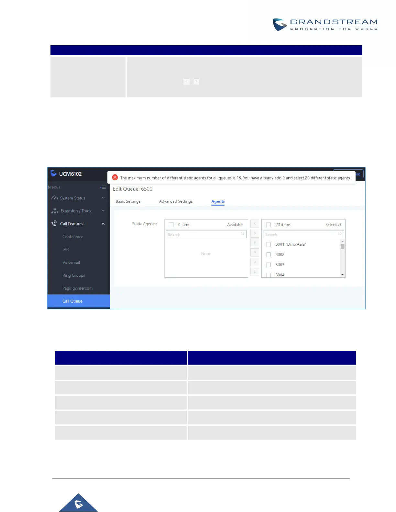This screenshot has height=512, width=396.
Task: Click the "0 item" count text
Action: point(184,225)
